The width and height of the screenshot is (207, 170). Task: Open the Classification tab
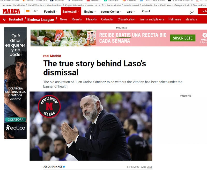pyautogui.click(x=126, y=19)
